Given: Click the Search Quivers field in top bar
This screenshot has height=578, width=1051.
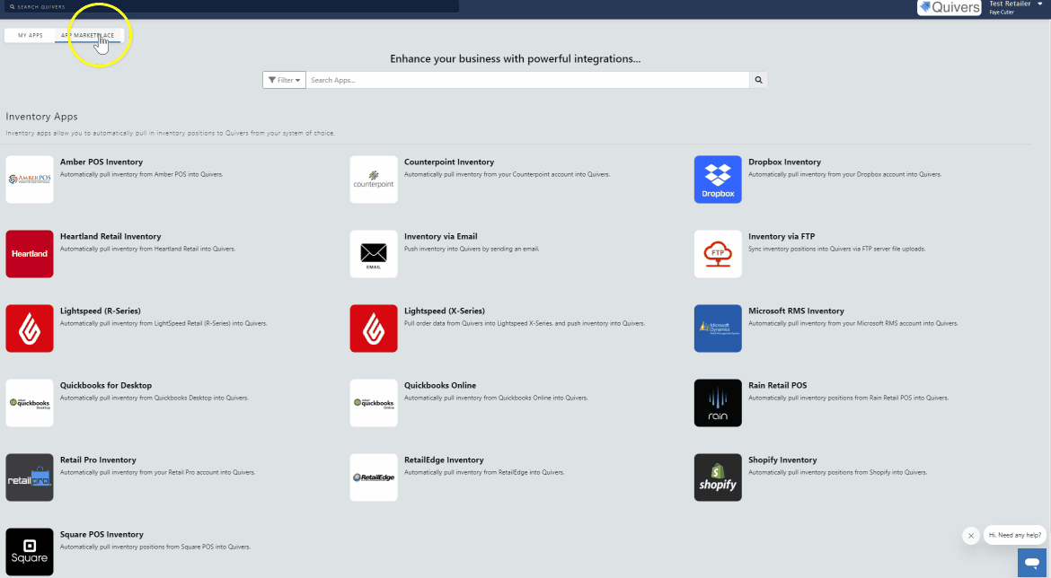Looking at the screenshot, I should point(231,6).
